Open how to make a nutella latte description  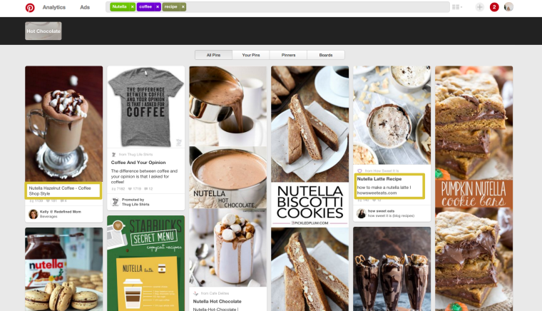[x=384, y=190]
